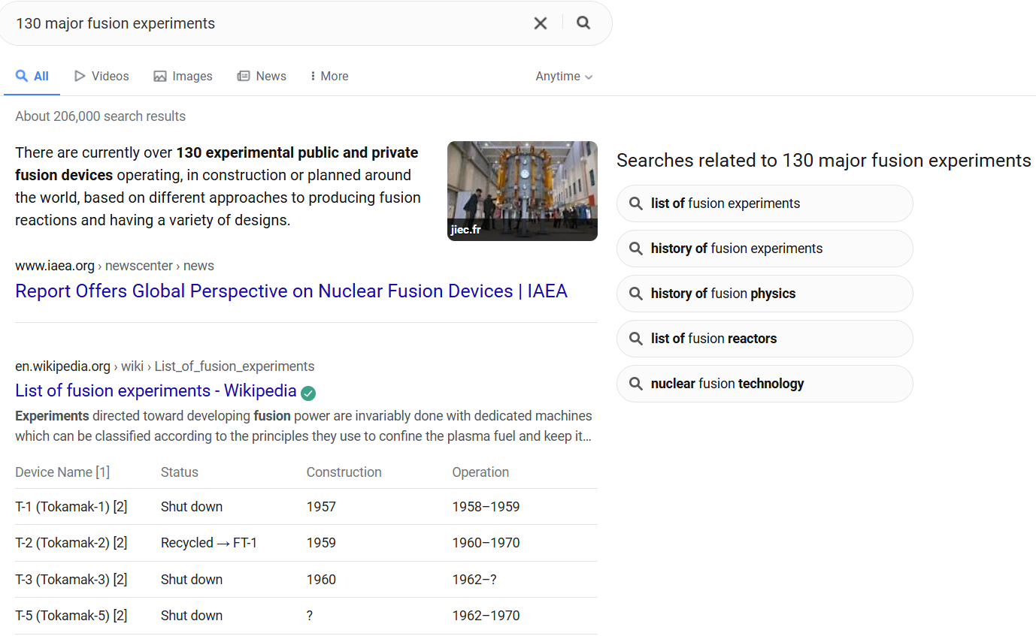
Task: Click the Device Name column header
Action: (x=62, y=472)
